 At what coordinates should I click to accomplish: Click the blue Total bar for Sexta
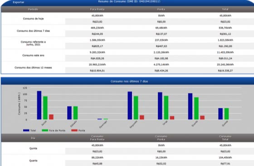(x=39, y=105)
